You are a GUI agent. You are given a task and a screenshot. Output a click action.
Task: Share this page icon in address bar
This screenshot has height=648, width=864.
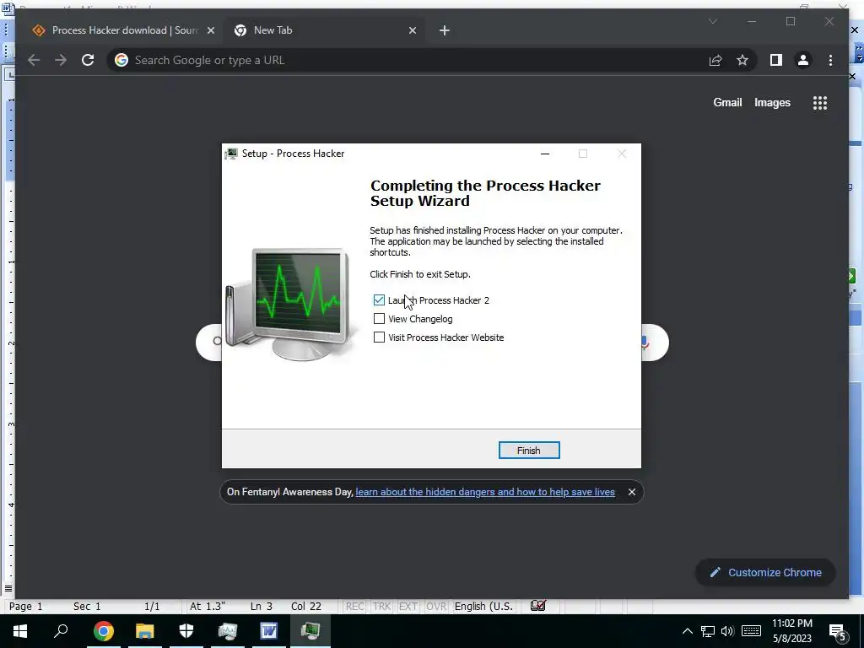(715, 60)
